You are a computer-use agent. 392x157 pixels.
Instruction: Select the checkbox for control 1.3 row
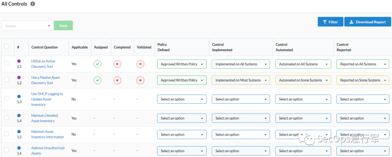point(7,99)
